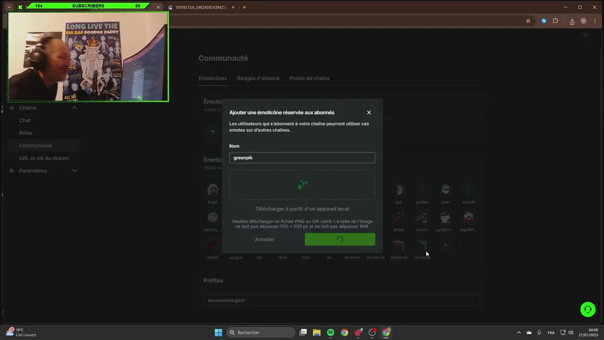604x340 pixels.
Task: Switch to the 10559213 browser tab
Action: (x=201, y=7)
